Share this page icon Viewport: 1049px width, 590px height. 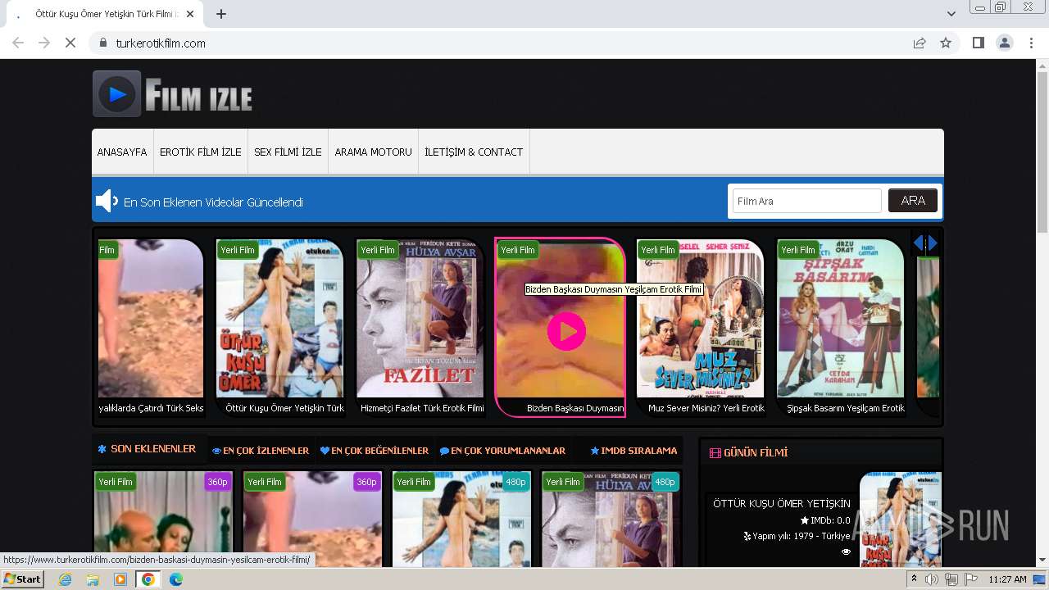point(920,43)
